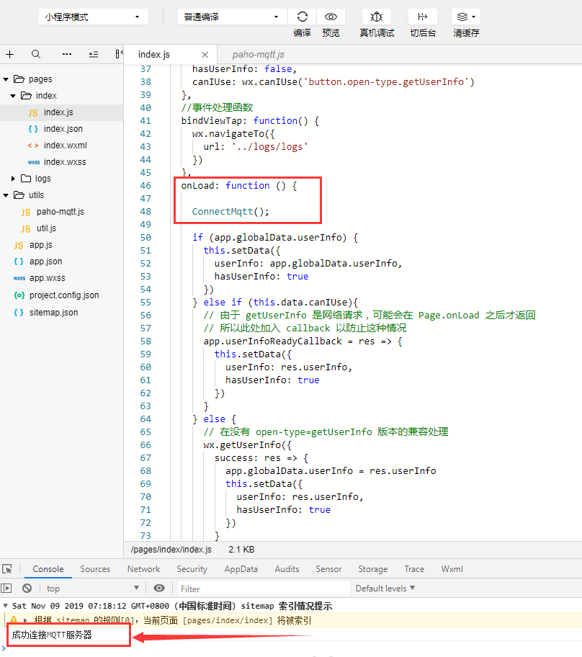Click the 切后台 switch-to-background icon
Viewport: 582px width, 657px height.
[x=422, y=17]
